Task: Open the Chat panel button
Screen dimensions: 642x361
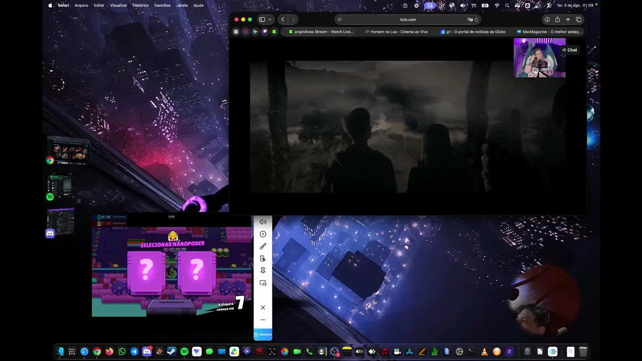Action: point(570,50)
